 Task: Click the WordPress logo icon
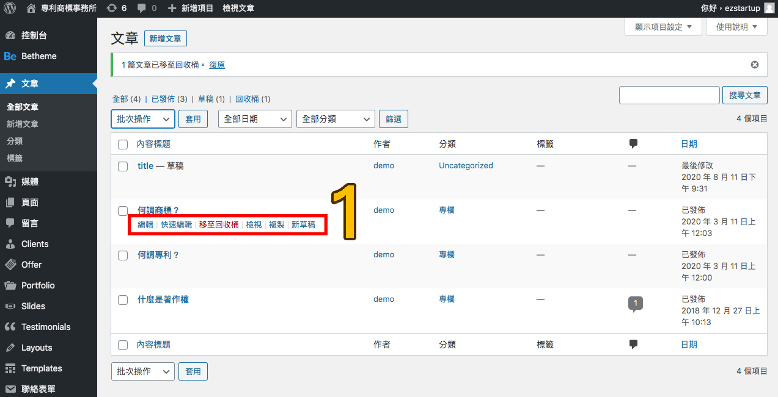tap(10, 9)
